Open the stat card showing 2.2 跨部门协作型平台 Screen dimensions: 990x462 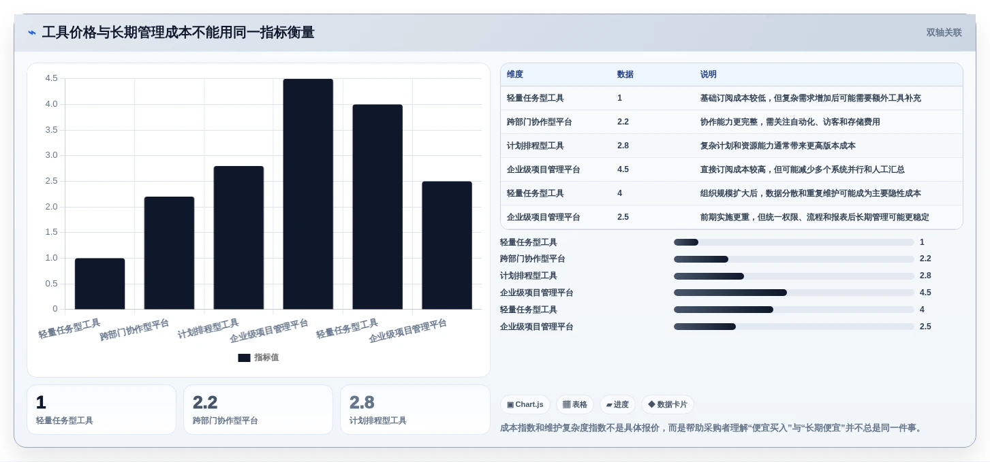(x=258, y=410)
